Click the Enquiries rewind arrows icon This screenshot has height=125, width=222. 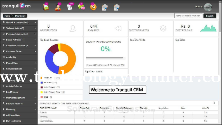pos(118,28)
